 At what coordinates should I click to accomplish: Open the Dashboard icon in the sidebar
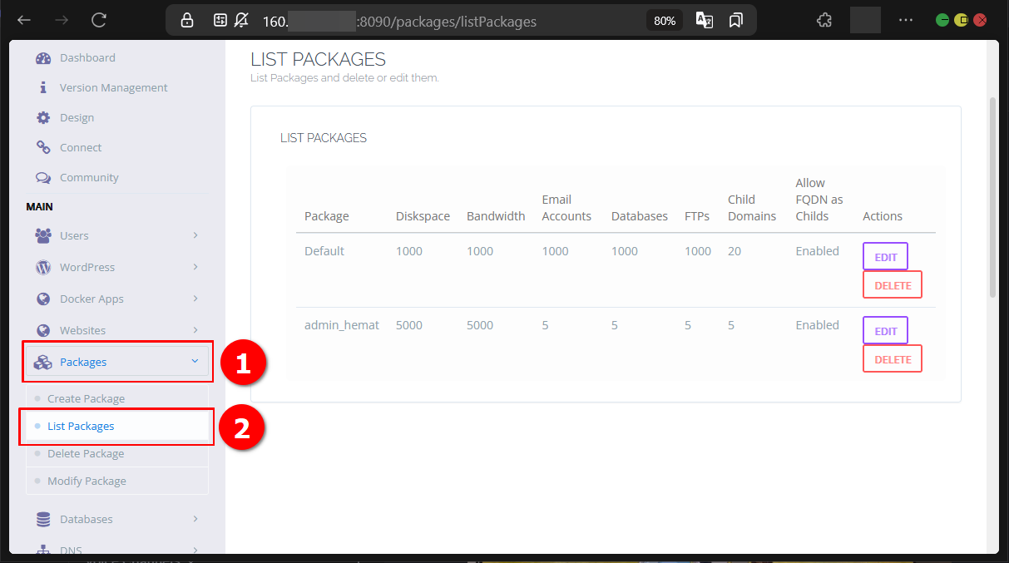click(x=43, y=58)
